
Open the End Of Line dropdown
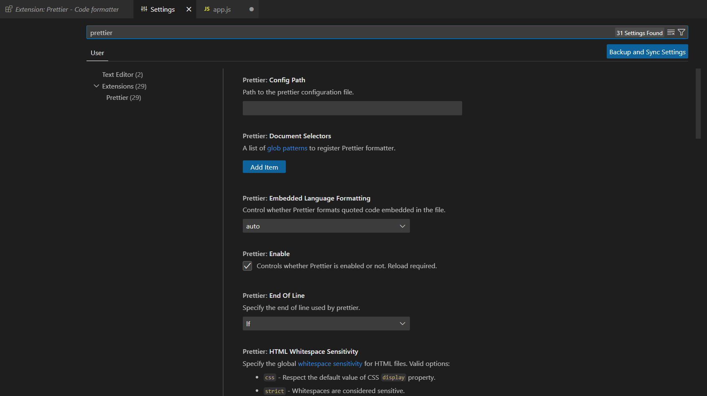point(326,324)
